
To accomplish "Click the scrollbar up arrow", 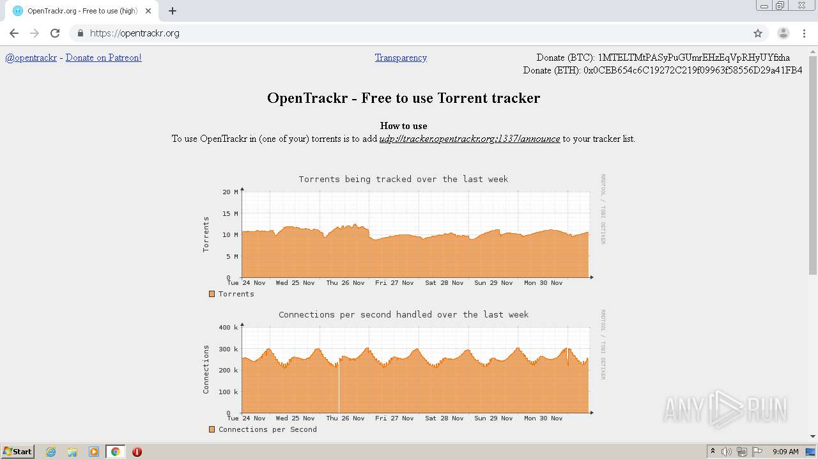I will pyautogui.click(x=813, y=51).
